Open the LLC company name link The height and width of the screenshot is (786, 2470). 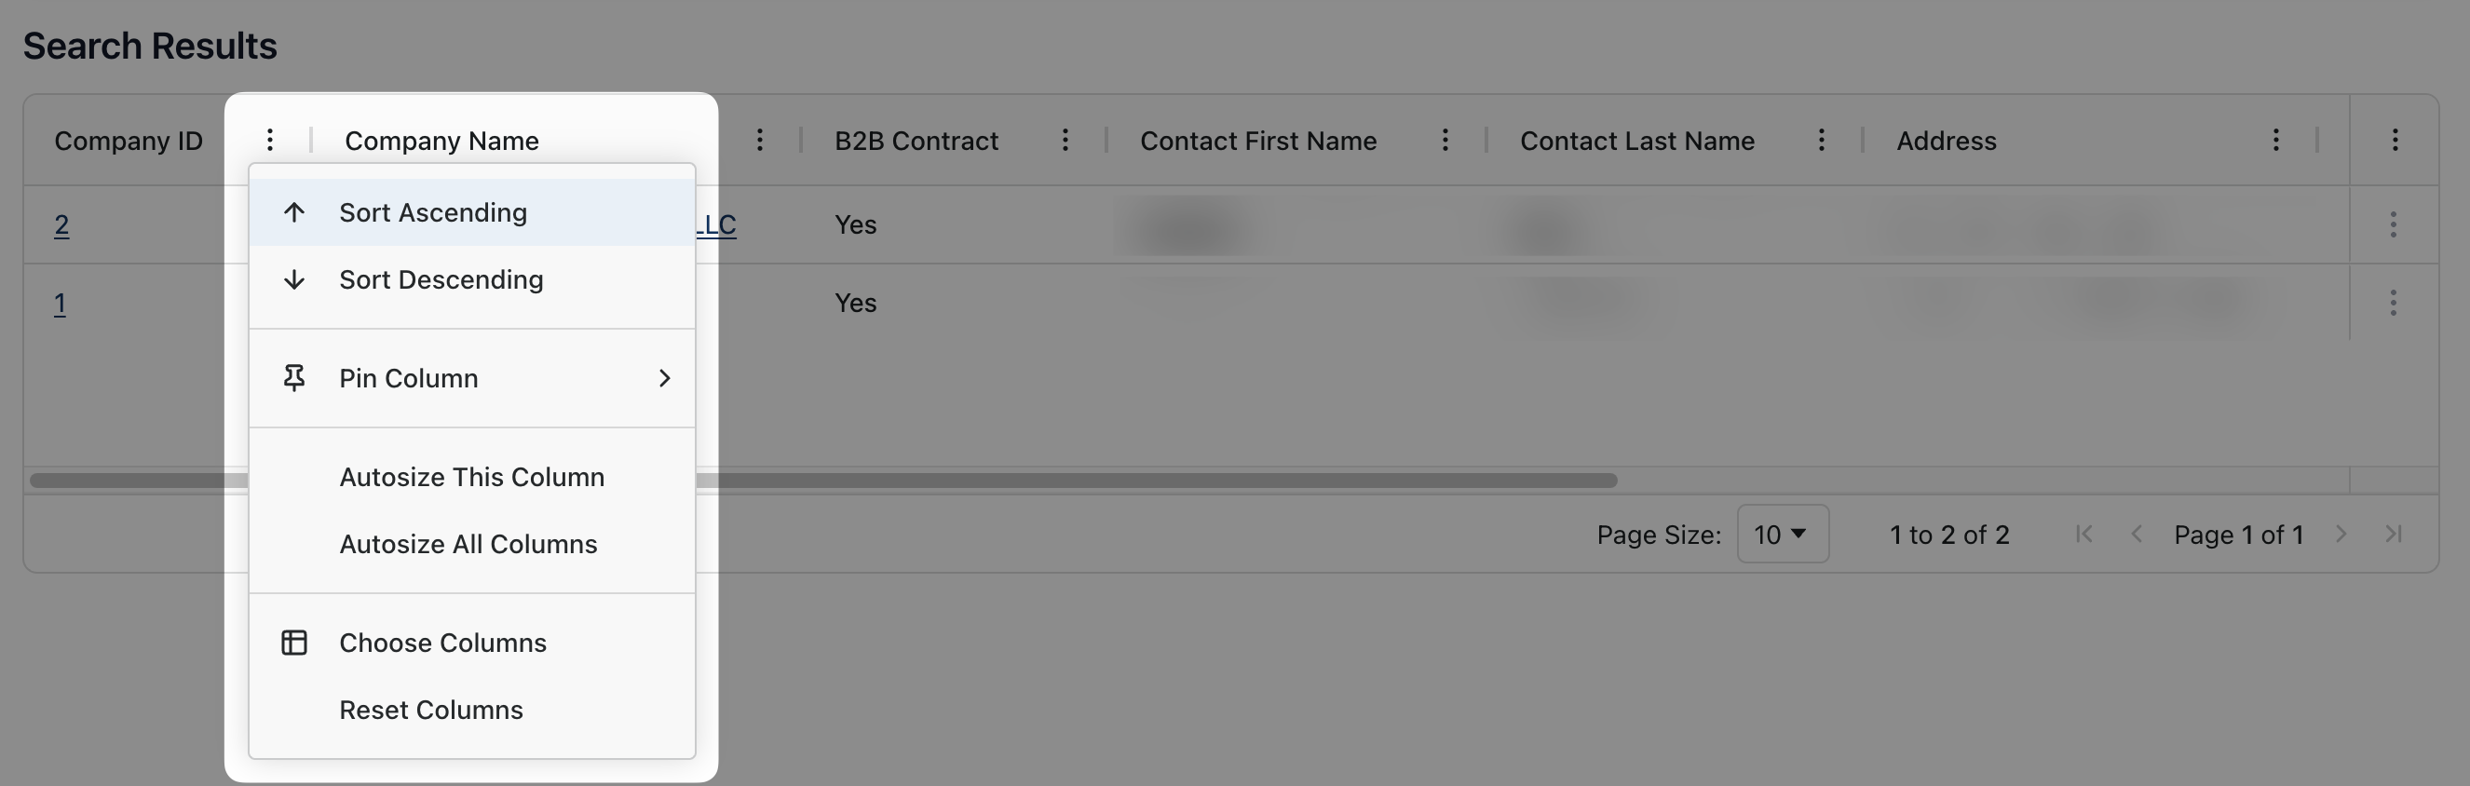point(717,224)
